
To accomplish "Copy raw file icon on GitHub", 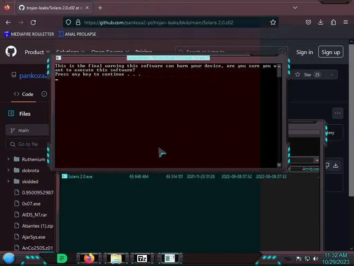I will click(x=327, y=166).
